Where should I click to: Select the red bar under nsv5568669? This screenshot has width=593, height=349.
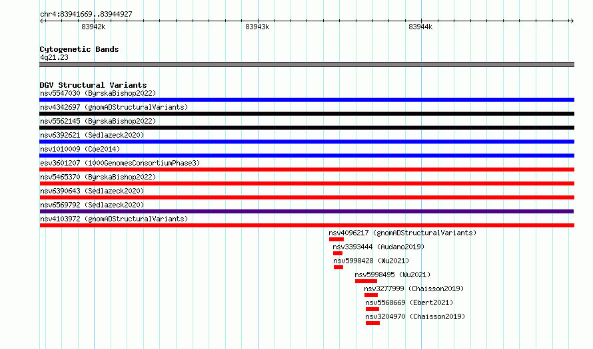click(372, 309)
